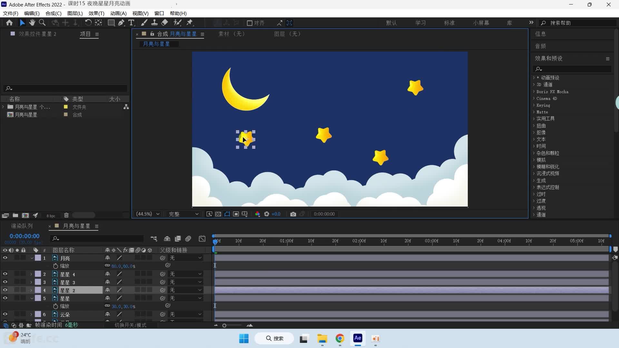Select the Brush tool
The image size is (619, 348).
[x=144, y=23]
